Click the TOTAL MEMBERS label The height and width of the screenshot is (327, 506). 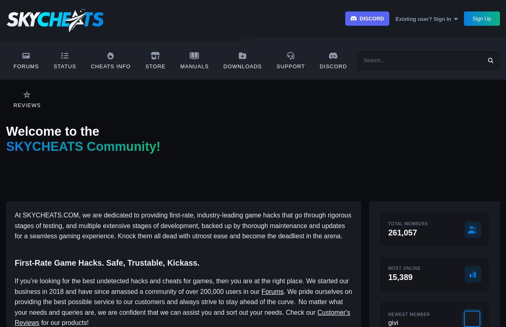pos(408,224)
